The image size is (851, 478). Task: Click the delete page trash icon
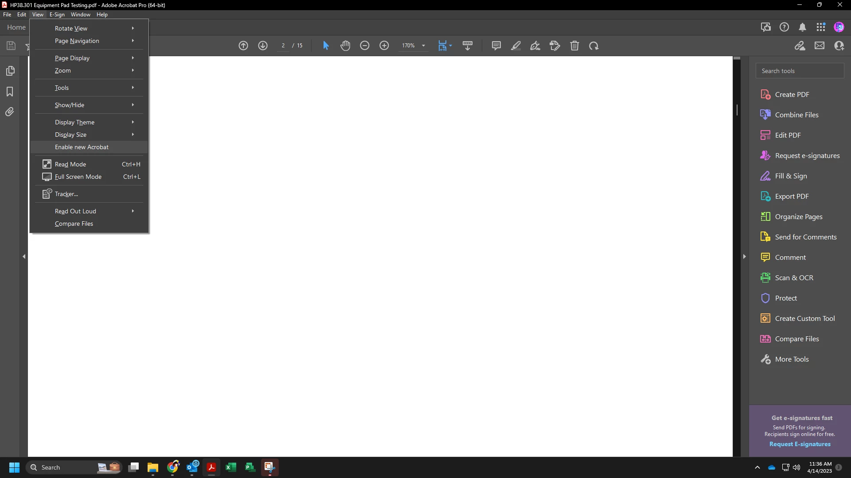[574, 46]
